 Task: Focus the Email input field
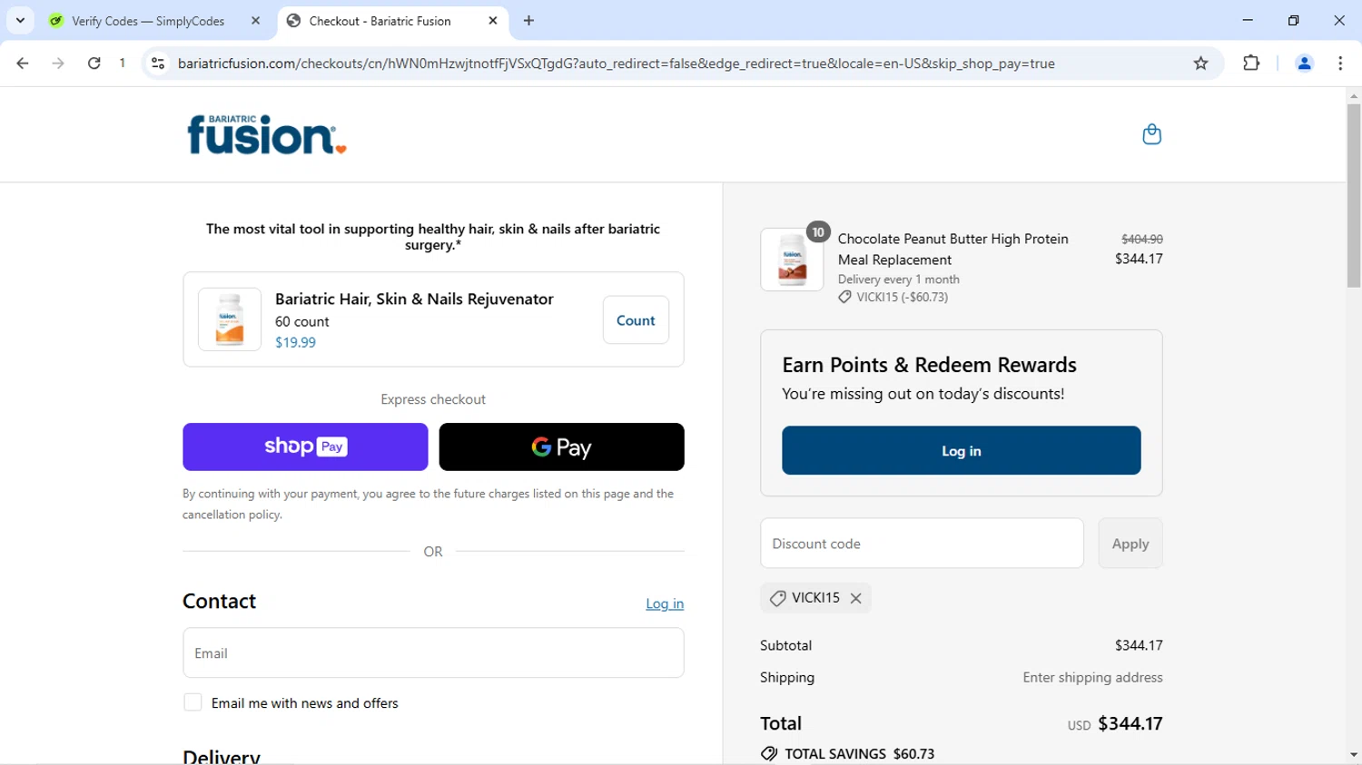(433, 652)
